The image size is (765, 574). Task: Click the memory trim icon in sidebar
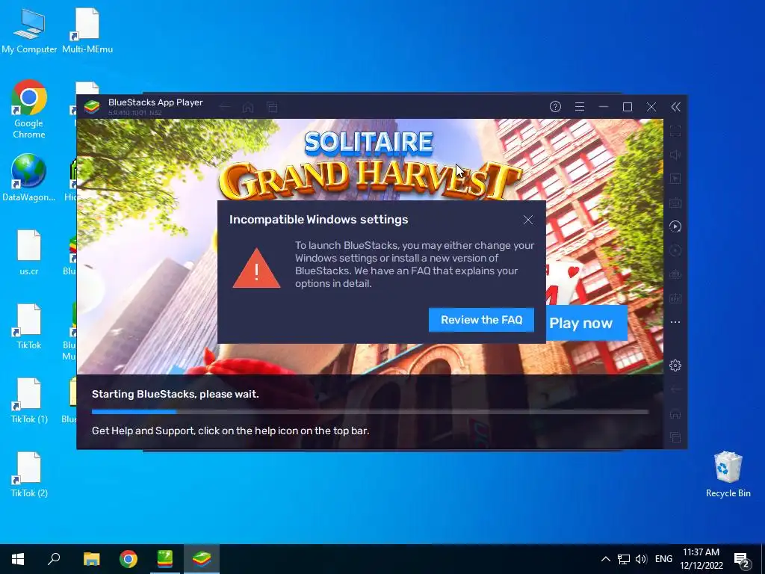(675, 274)
